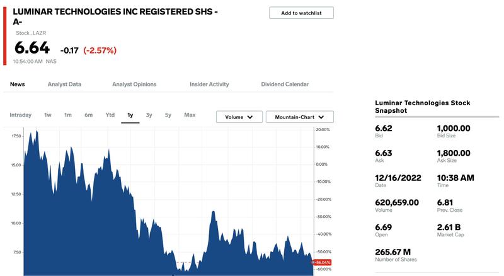This screenshot has width=504, height=276.
Task: Show the Max chart range
Action: coord(190,115)
